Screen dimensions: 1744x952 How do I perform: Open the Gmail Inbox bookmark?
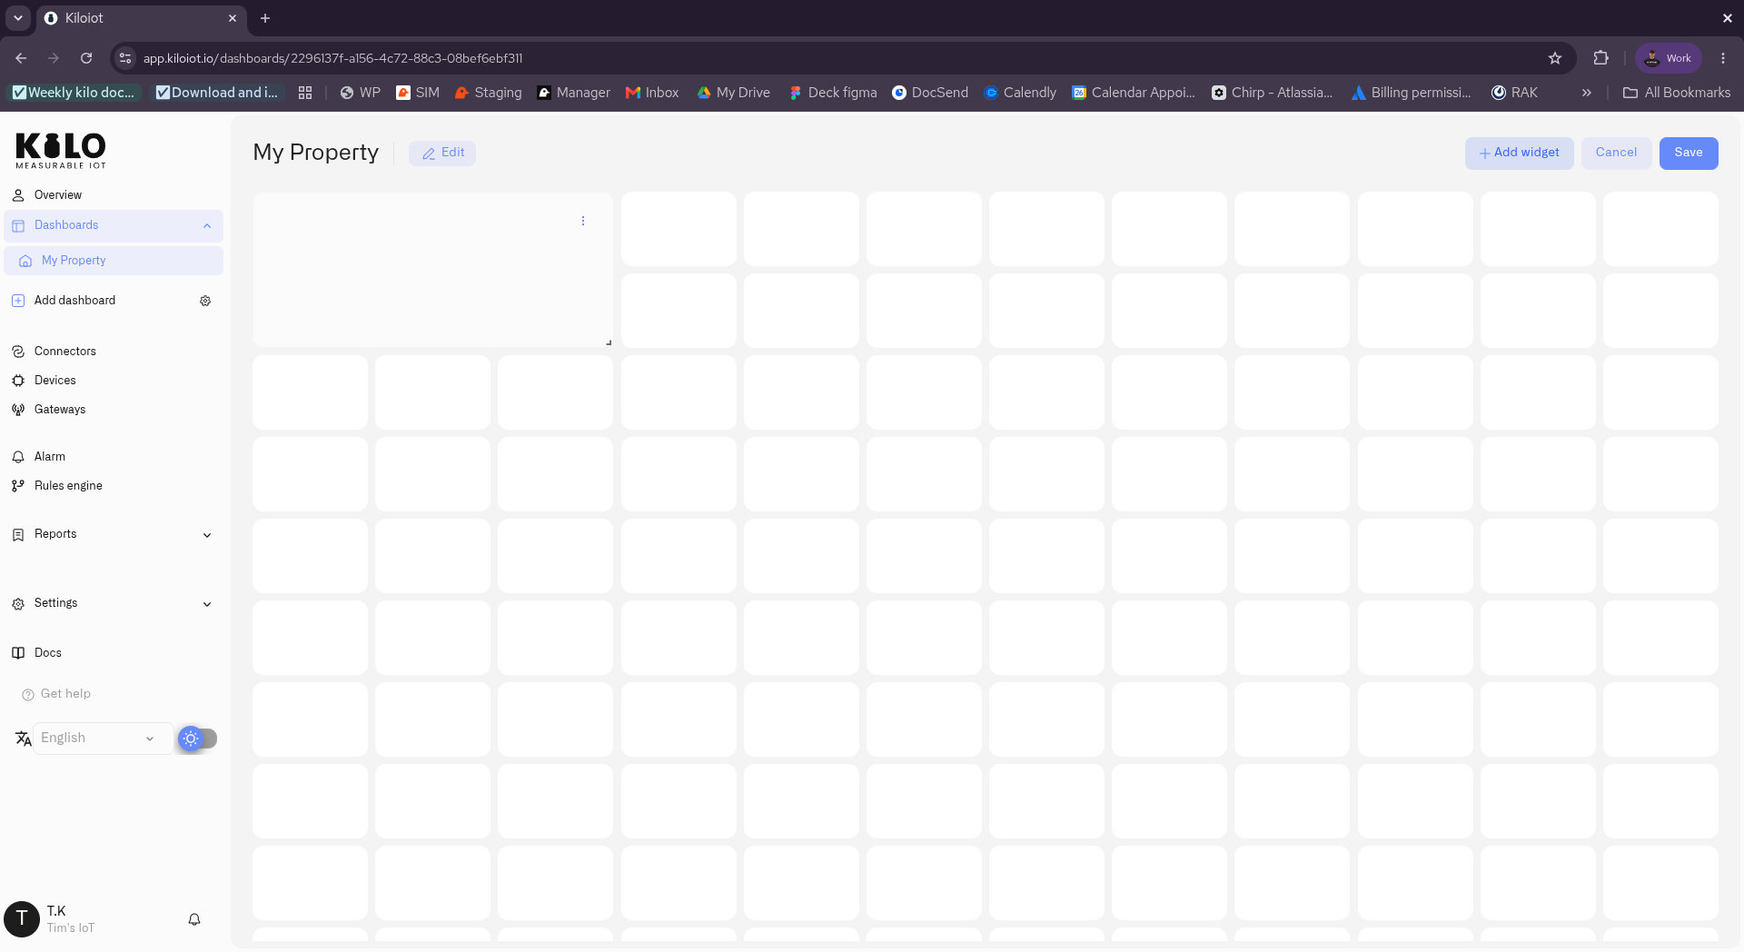[652, 93]
